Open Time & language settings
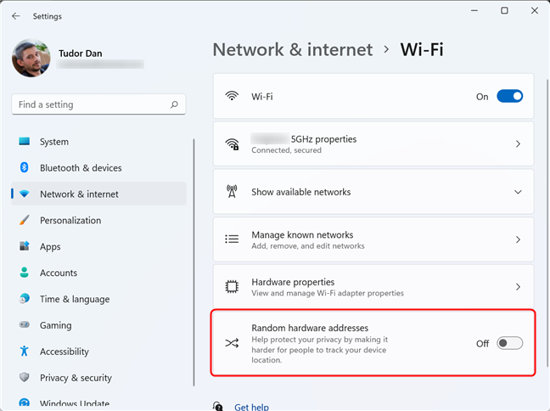 pos(98,299)
